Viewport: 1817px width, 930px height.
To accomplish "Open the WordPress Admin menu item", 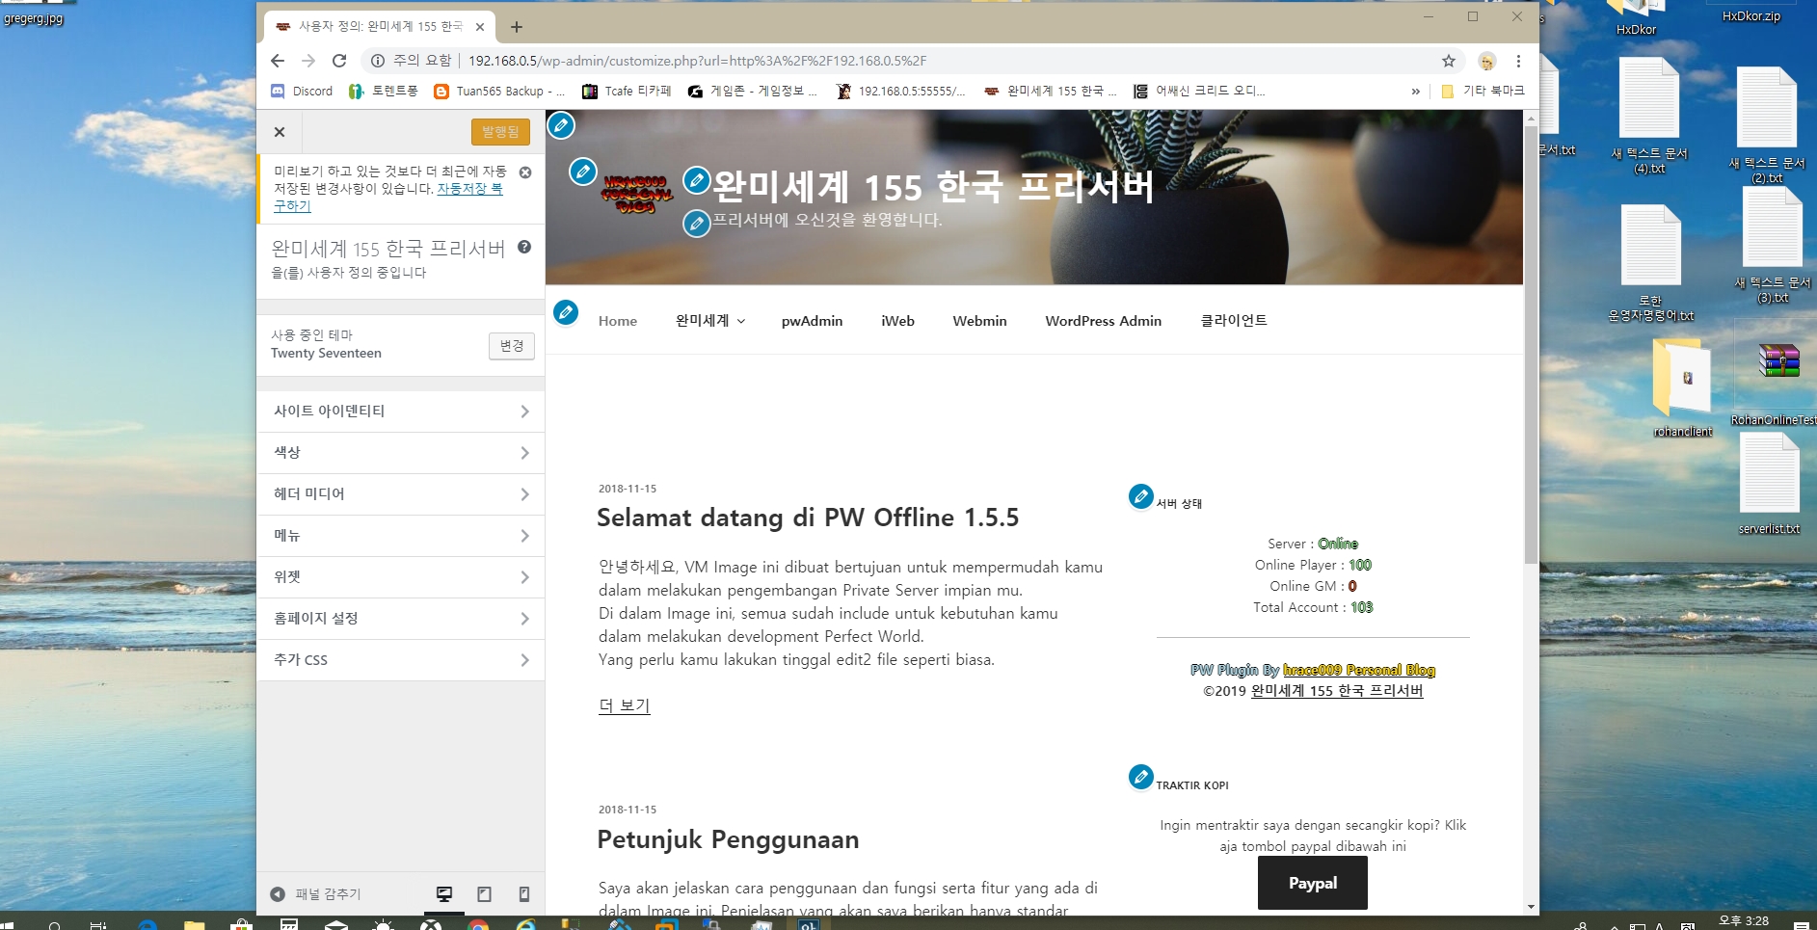I will [1103, 321].
